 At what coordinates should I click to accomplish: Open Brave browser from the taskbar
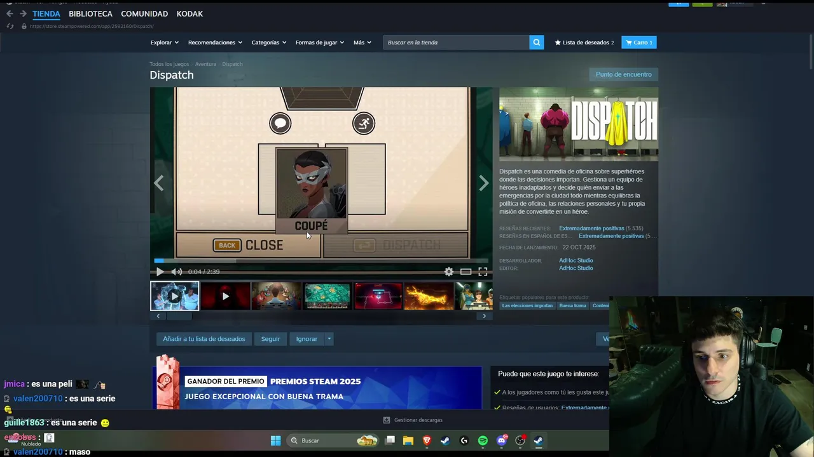pyautogui.click(x=427, y=440)
